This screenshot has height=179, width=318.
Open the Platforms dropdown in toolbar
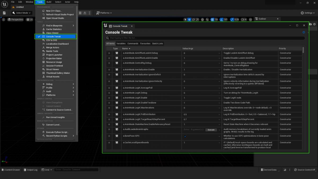tap(104, 13)
